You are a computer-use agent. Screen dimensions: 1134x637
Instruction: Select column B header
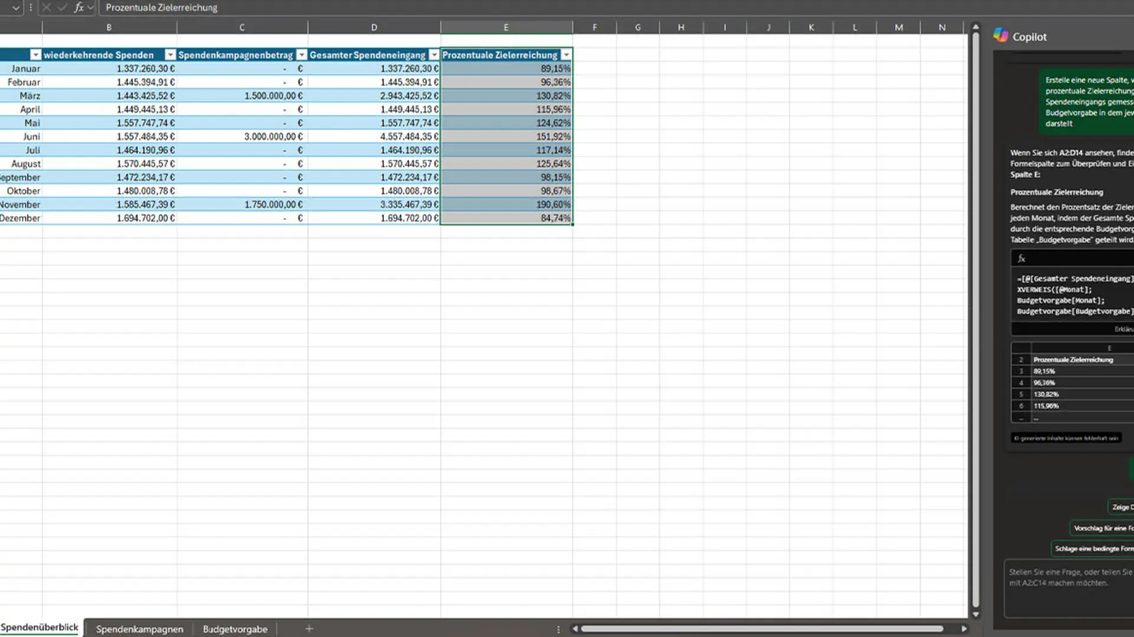pyautogui.click(x=109, y=27)
